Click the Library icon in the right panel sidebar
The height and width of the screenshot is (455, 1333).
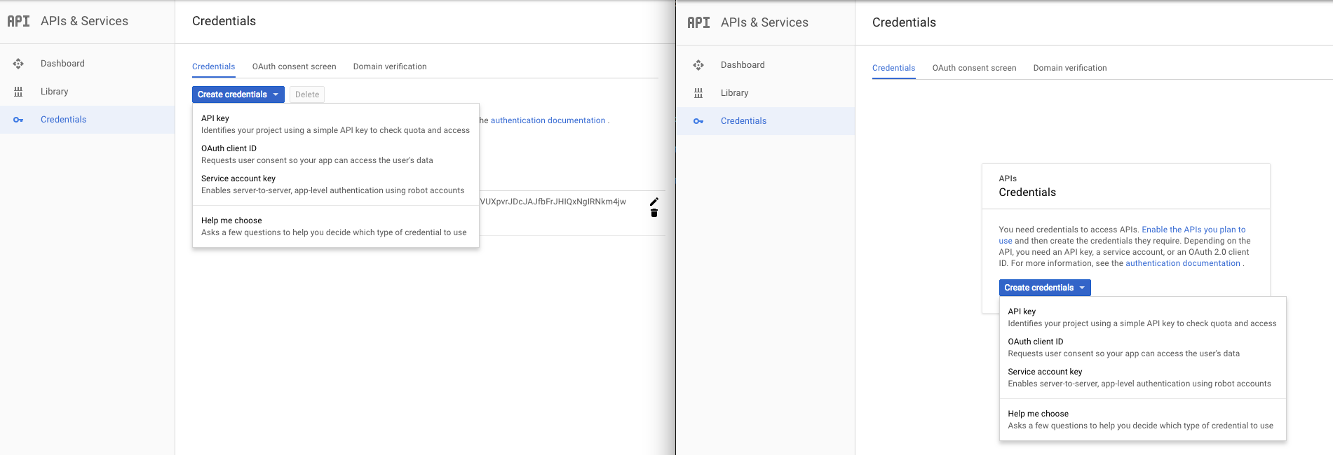[x=698, y=93]
